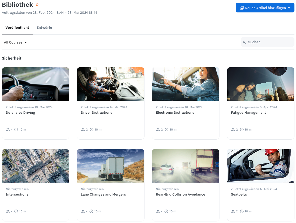Image resolution: width=296 pixels, height=223 pixels.
Task: Open the Rear-End Collision Avoidance thumbnail
Action: pos(185,166)
